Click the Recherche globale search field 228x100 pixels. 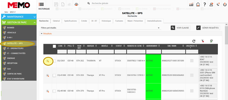coord(131,3)
